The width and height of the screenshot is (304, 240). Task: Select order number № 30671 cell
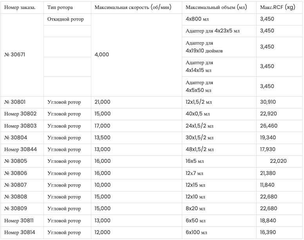14,55
